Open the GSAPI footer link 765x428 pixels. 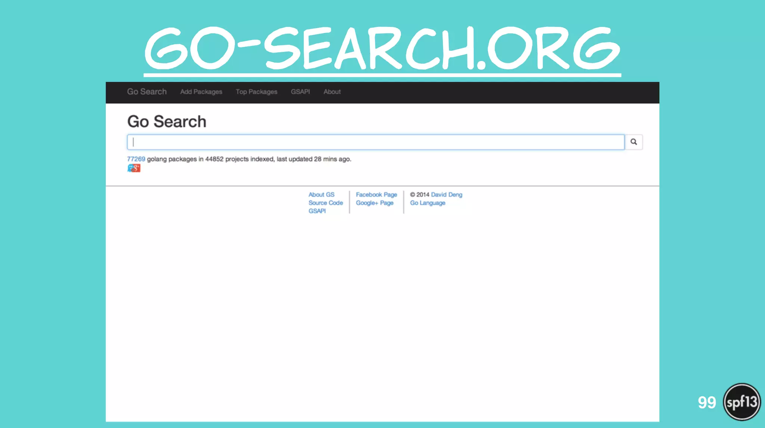pos(317,211)
